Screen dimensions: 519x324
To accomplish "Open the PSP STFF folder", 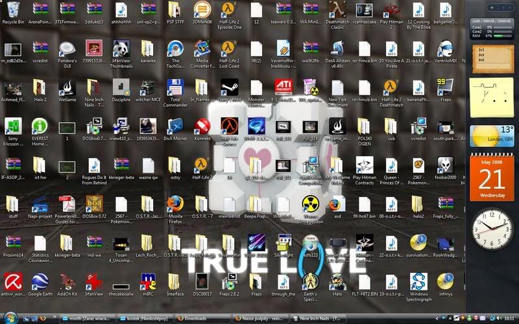I will 175,10.
